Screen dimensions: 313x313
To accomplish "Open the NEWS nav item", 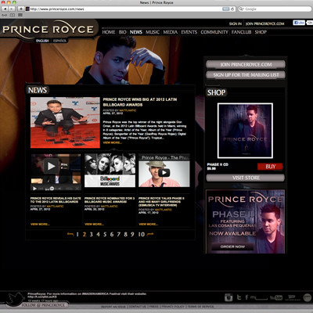I will (x=136, y=32).
